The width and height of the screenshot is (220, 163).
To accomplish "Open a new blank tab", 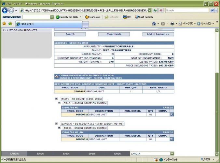I will [86, 24].
